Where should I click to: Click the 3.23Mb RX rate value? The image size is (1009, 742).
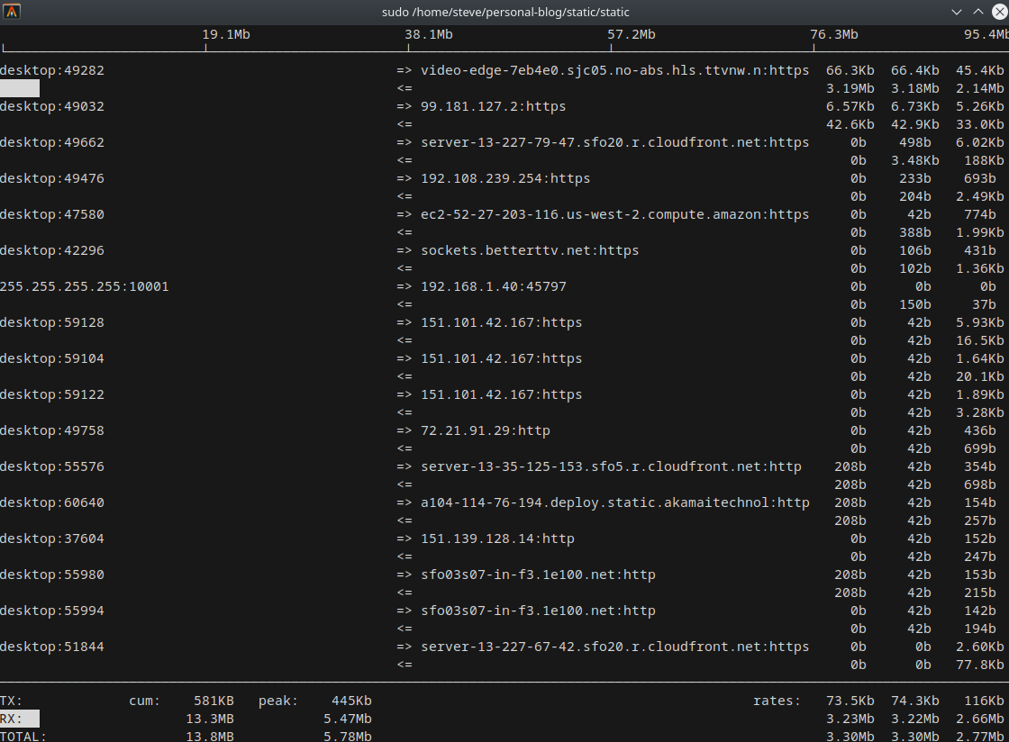tap(850, 719)
